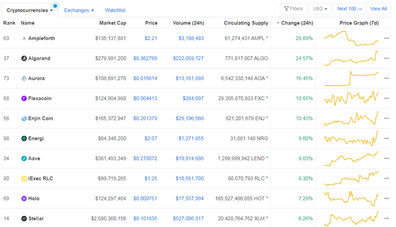Open the more options menu for Algorand
Image resolution: width=396 pixels, height=227 pixels.
386,59
